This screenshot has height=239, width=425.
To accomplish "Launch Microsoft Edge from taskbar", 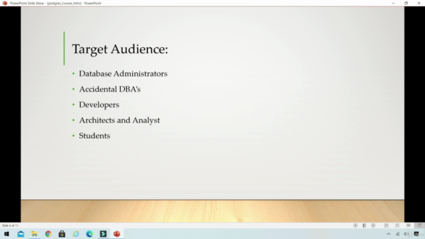I will click(90, 234).
